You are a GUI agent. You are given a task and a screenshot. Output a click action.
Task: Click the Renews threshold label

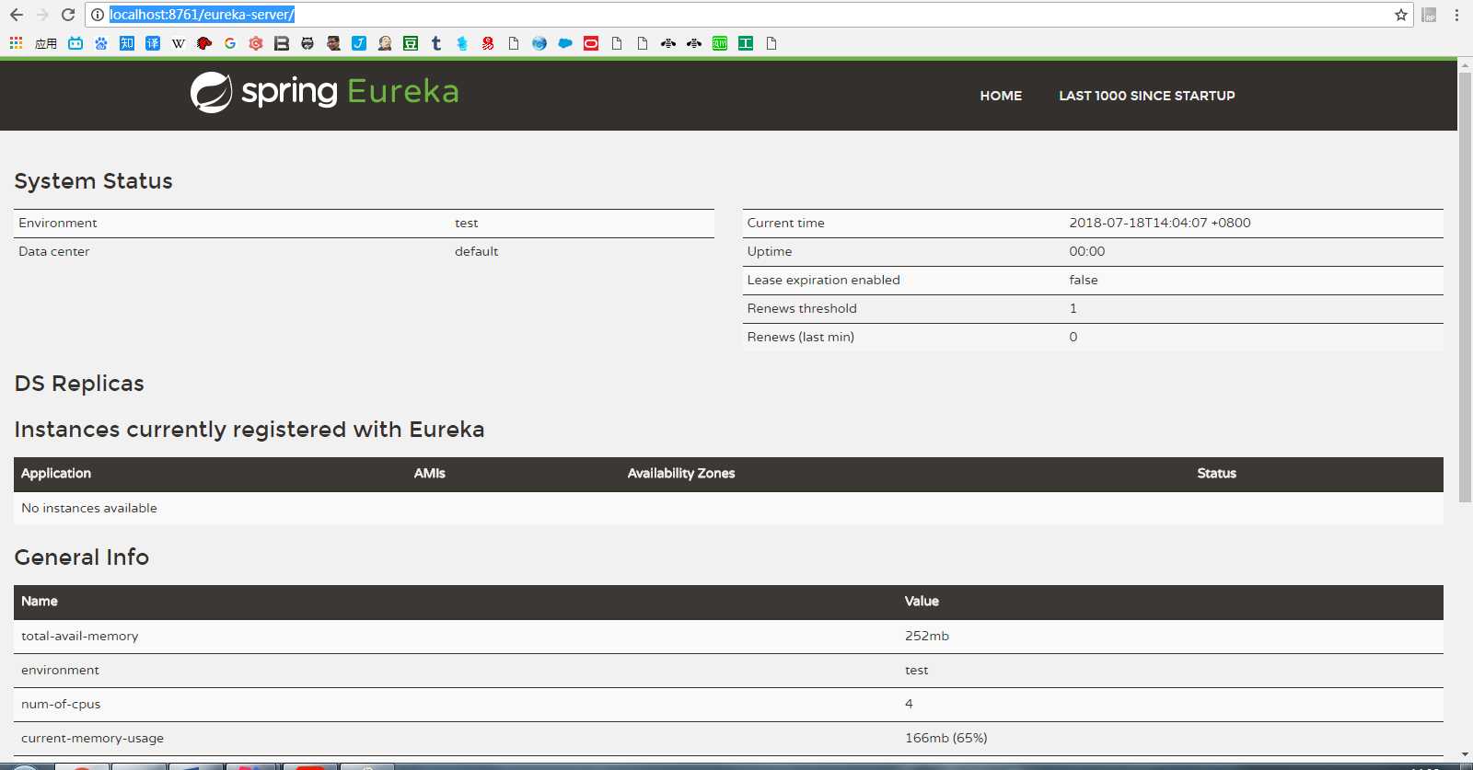pyautogui.click(x=802, y=308)
